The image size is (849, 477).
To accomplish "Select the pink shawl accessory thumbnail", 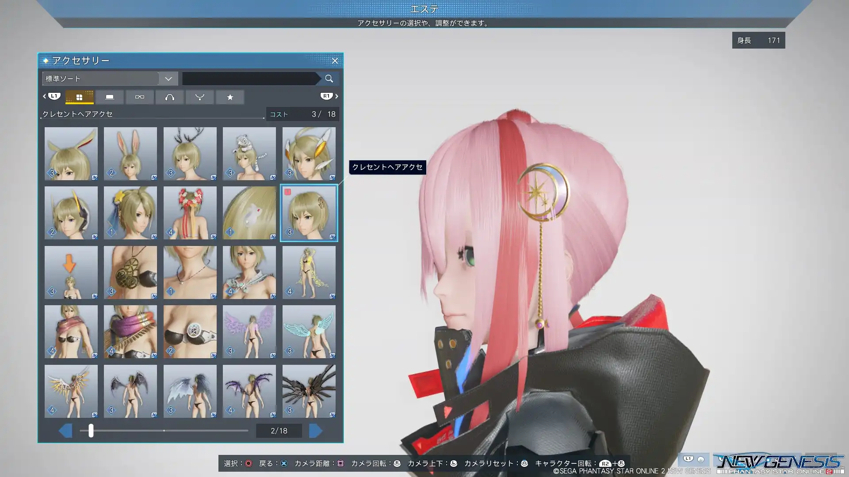I will tap(71, 332).
